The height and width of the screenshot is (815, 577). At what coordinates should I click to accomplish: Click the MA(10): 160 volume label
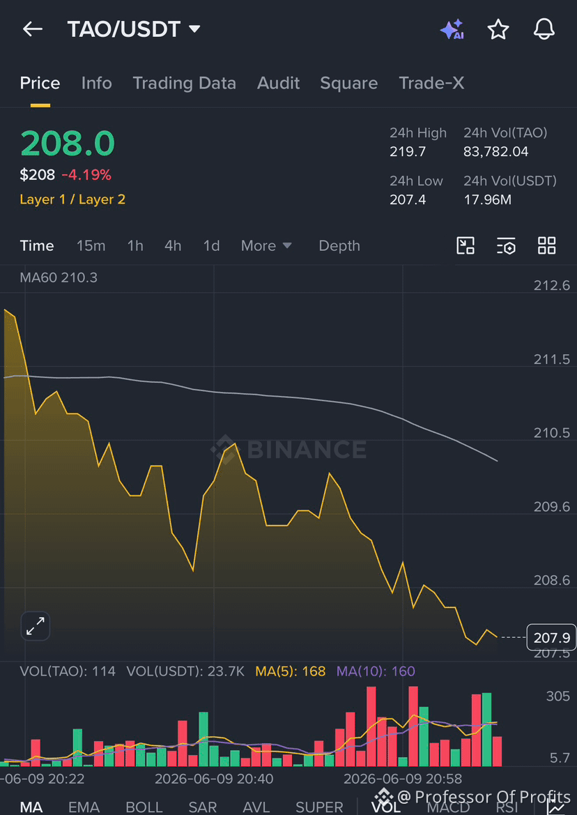[376, 671]
